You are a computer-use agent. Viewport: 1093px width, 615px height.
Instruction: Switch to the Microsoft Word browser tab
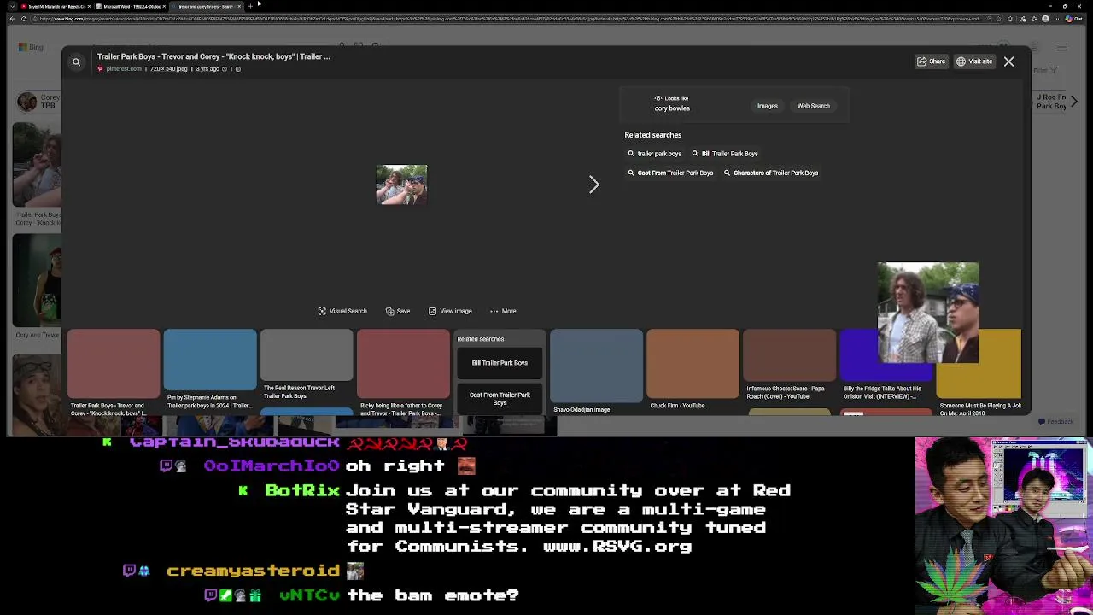pyautogui.click(x=132, y=6)
